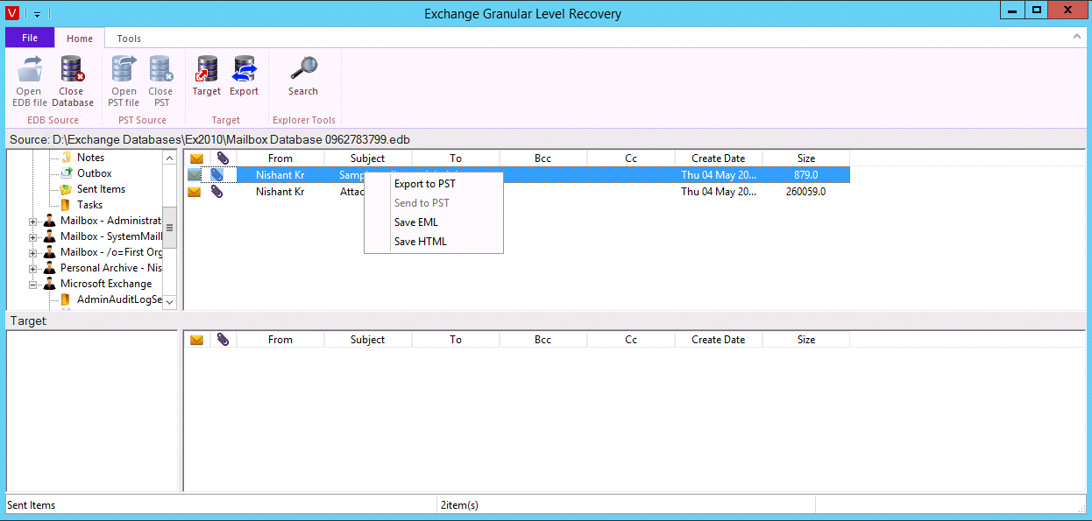The image size is (1092, 521).
Task: Click target list envelope column header
Action: click(x=197, y=340)
